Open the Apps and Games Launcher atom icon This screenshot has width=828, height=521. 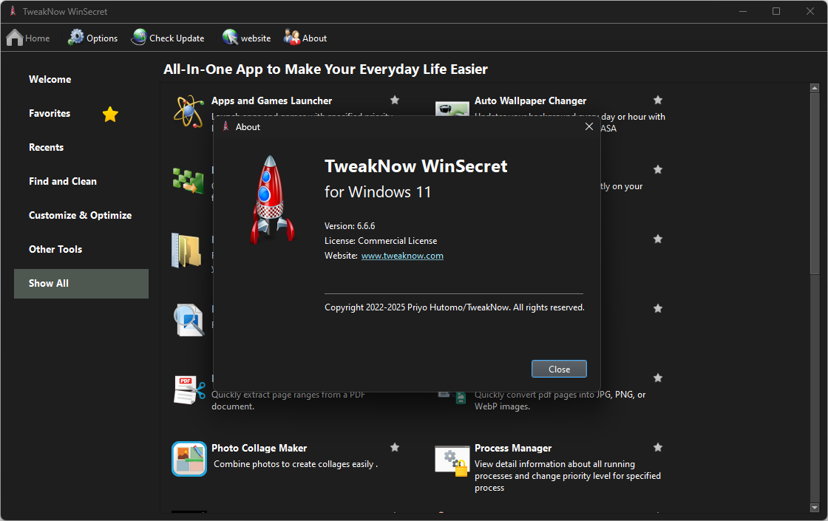click(x=189, y=112)
